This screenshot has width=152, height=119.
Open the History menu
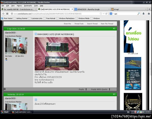20,6
